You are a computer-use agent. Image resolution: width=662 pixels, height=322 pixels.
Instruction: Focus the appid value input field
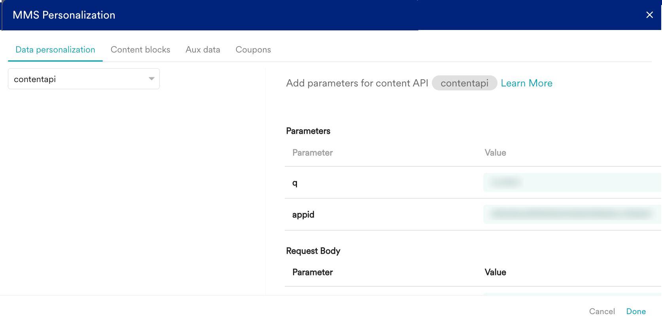(x=571, y=214)
